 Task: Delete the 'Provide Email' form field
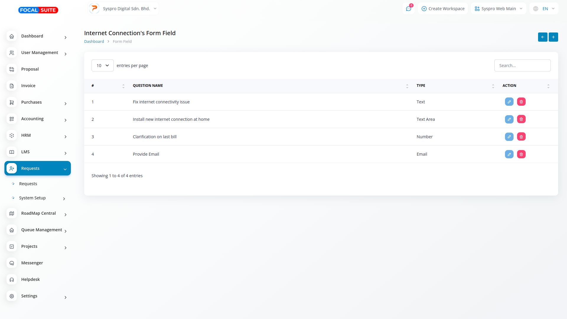coord(521,154)
